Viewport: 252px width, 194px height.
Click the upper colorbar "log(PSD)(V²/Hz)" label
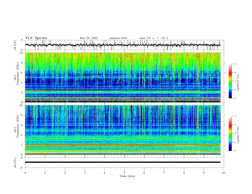[238, 83]
